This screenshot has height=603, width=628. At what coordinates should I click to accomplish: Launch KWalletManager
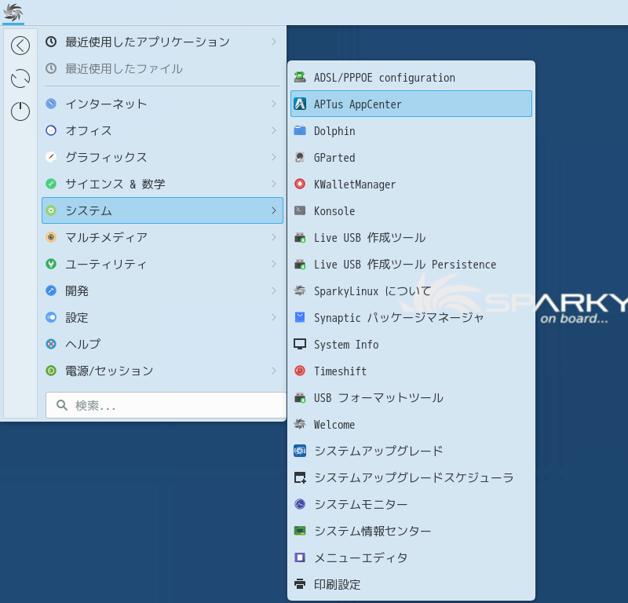411,184
